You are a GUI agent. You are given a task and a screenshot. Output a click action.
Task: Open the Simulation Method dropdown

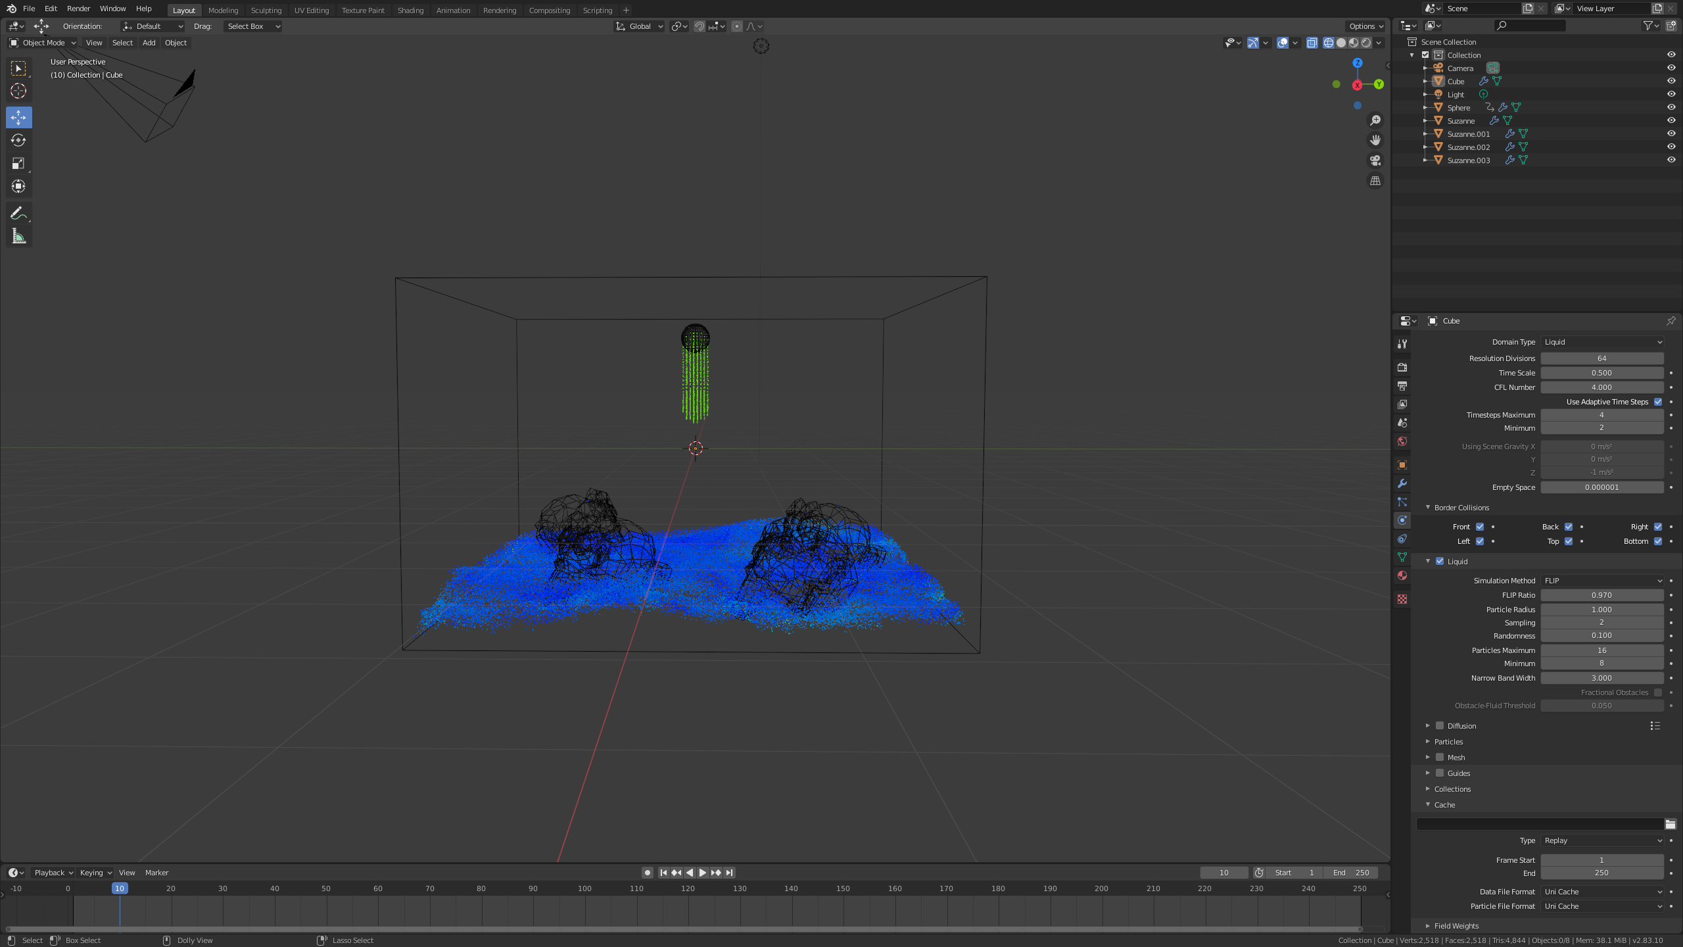coord(1601,581)
